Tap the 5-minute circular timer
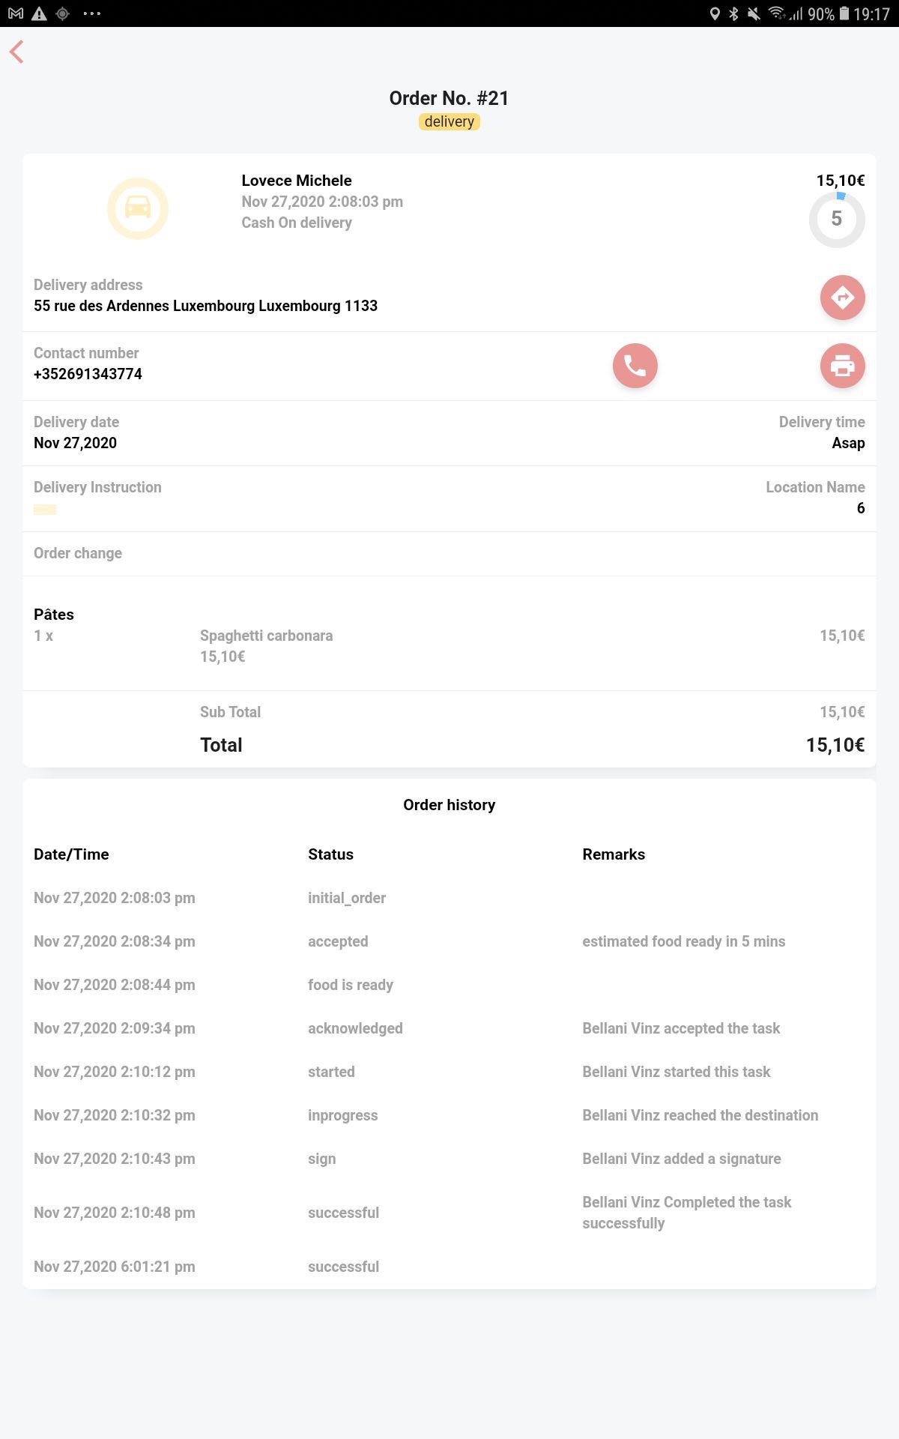The width and height of the screenshot is (899, 1439). coord(837,220)
